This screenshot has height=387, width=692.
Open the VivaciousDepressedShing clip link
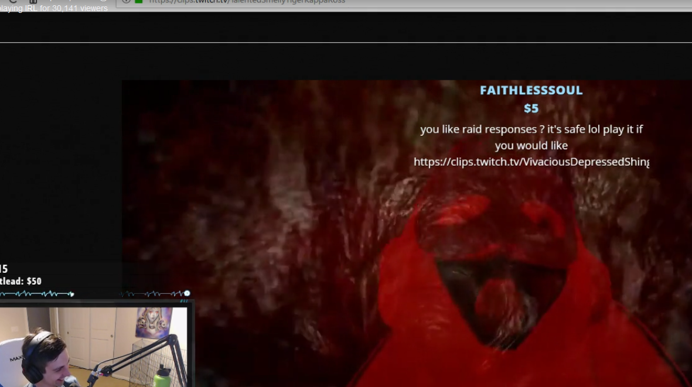(x=531, y=162)
